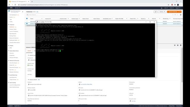Open the Support dropdown in AWS header
Viewport: 190px width, 107px height.
[178, 8]
